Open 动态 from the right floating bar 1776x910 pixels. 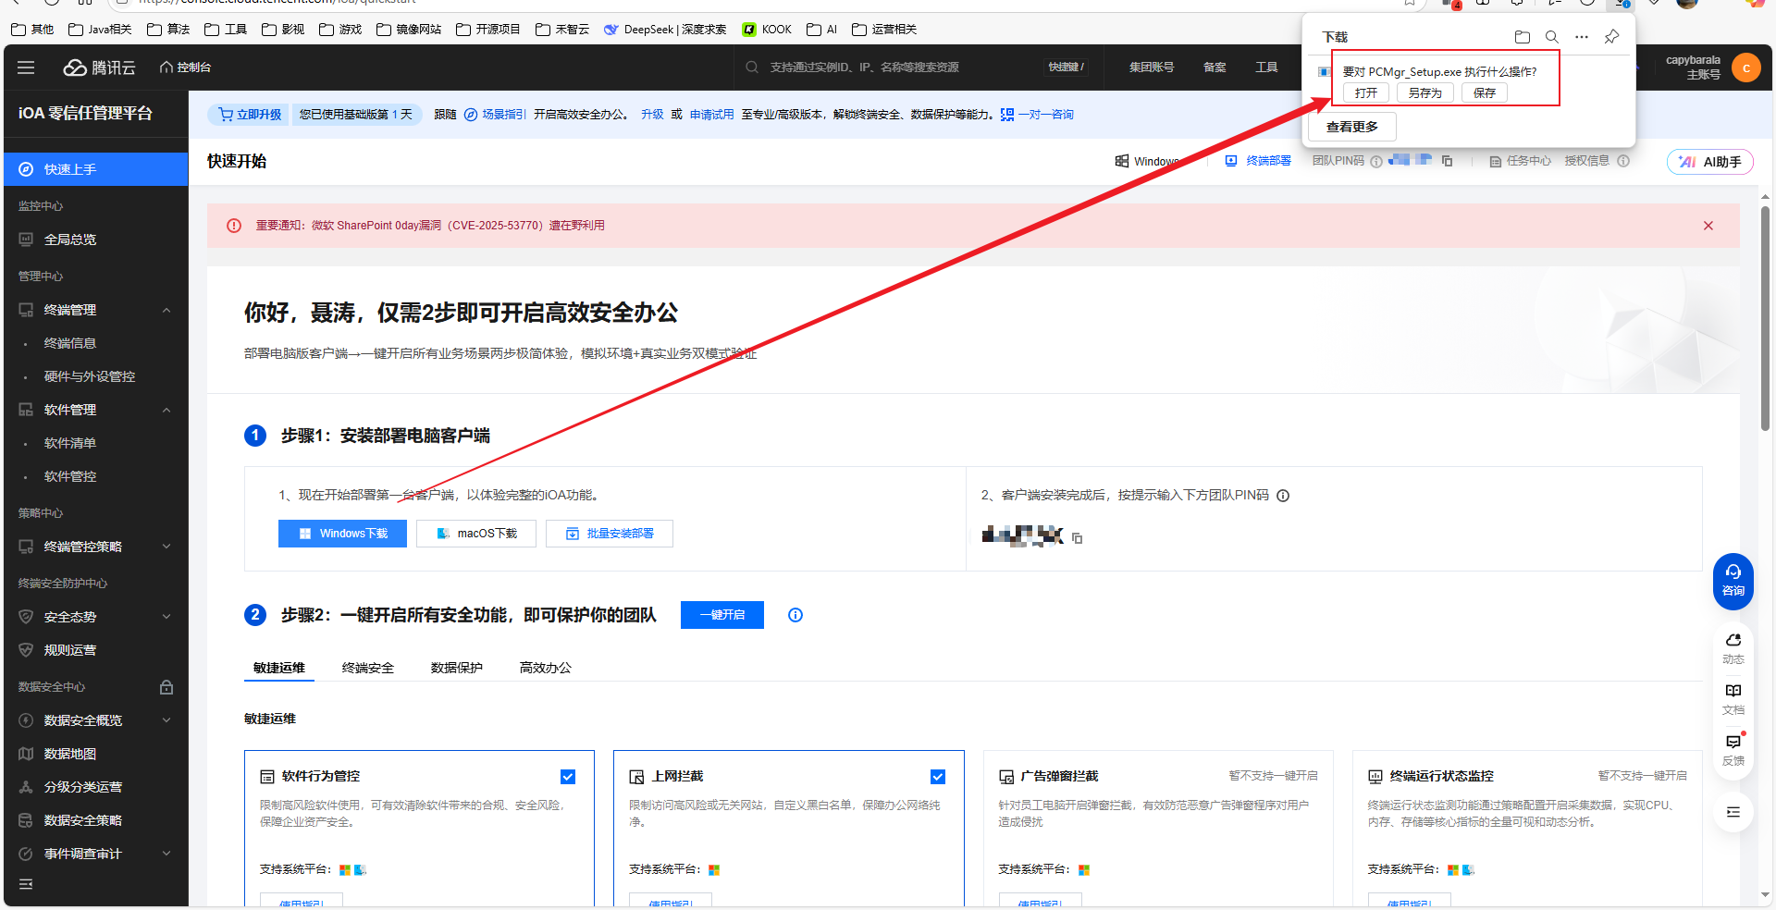pyautogui.click(x=1733, y=648)
